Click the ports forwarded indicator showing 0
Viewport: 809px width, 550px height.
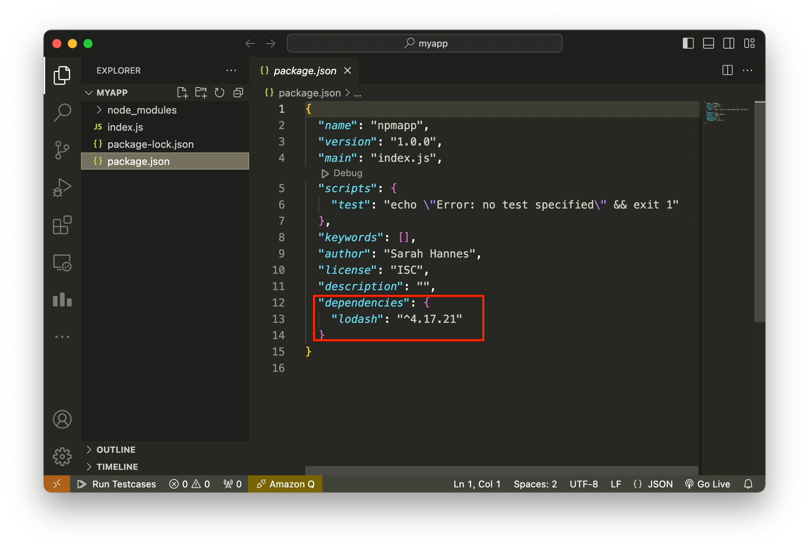coord(232,484)
